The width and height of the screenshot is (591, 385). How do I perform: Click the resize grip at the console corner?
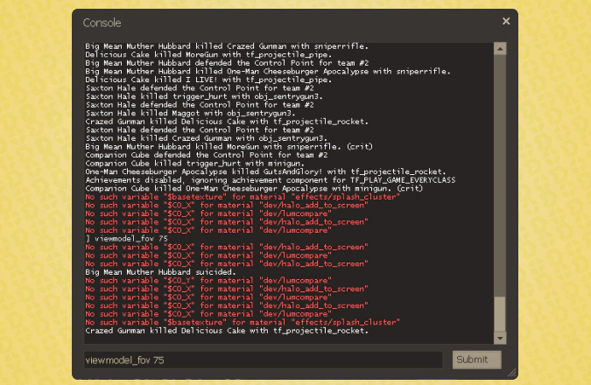[512, 374]
